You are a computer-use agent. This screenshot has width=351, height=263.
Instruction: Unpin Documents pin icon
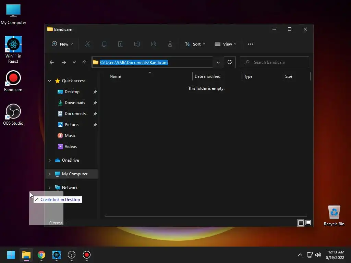pyautogui.click(x=95, y=114)
